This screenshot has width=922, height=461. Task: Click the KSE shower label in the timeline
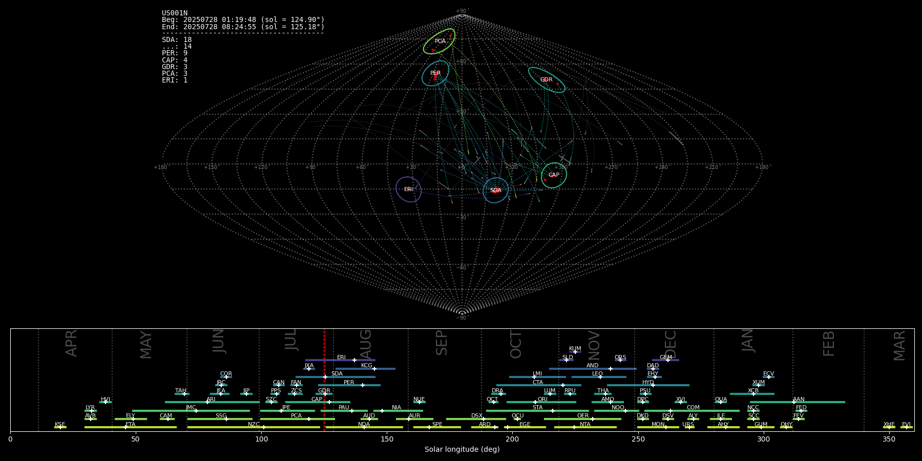(60, 424)
